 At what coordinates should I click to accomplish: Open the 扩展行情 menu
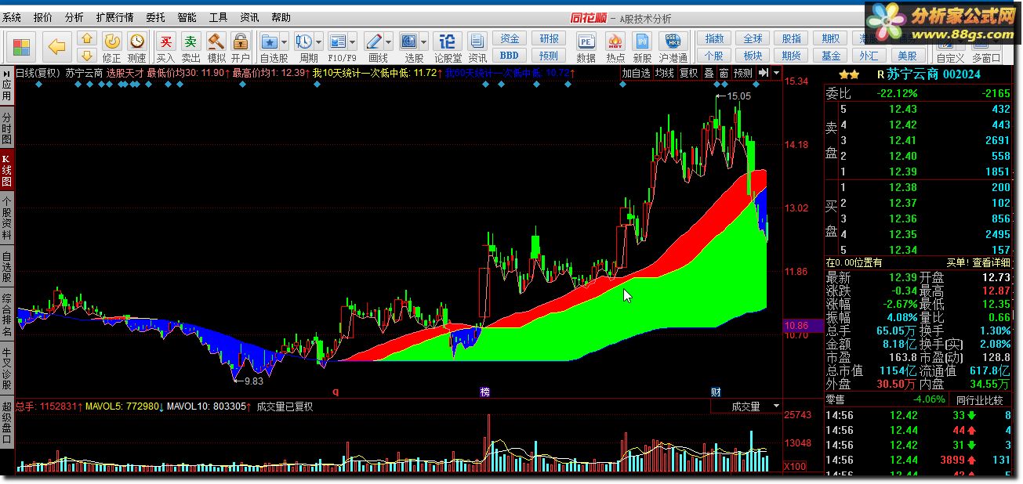pos(114,17)
